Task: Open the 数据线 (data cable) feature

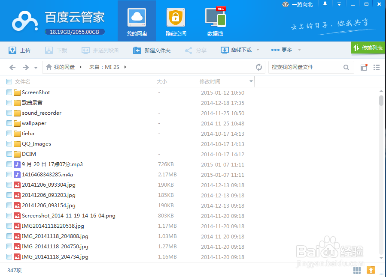Action: coord(215,21)
